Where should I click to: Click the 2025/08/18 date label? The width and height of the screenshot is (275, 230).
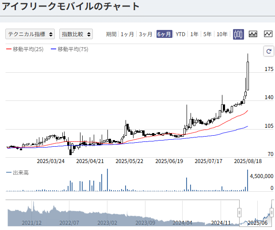pyautogui.click(x=248, y=161)
